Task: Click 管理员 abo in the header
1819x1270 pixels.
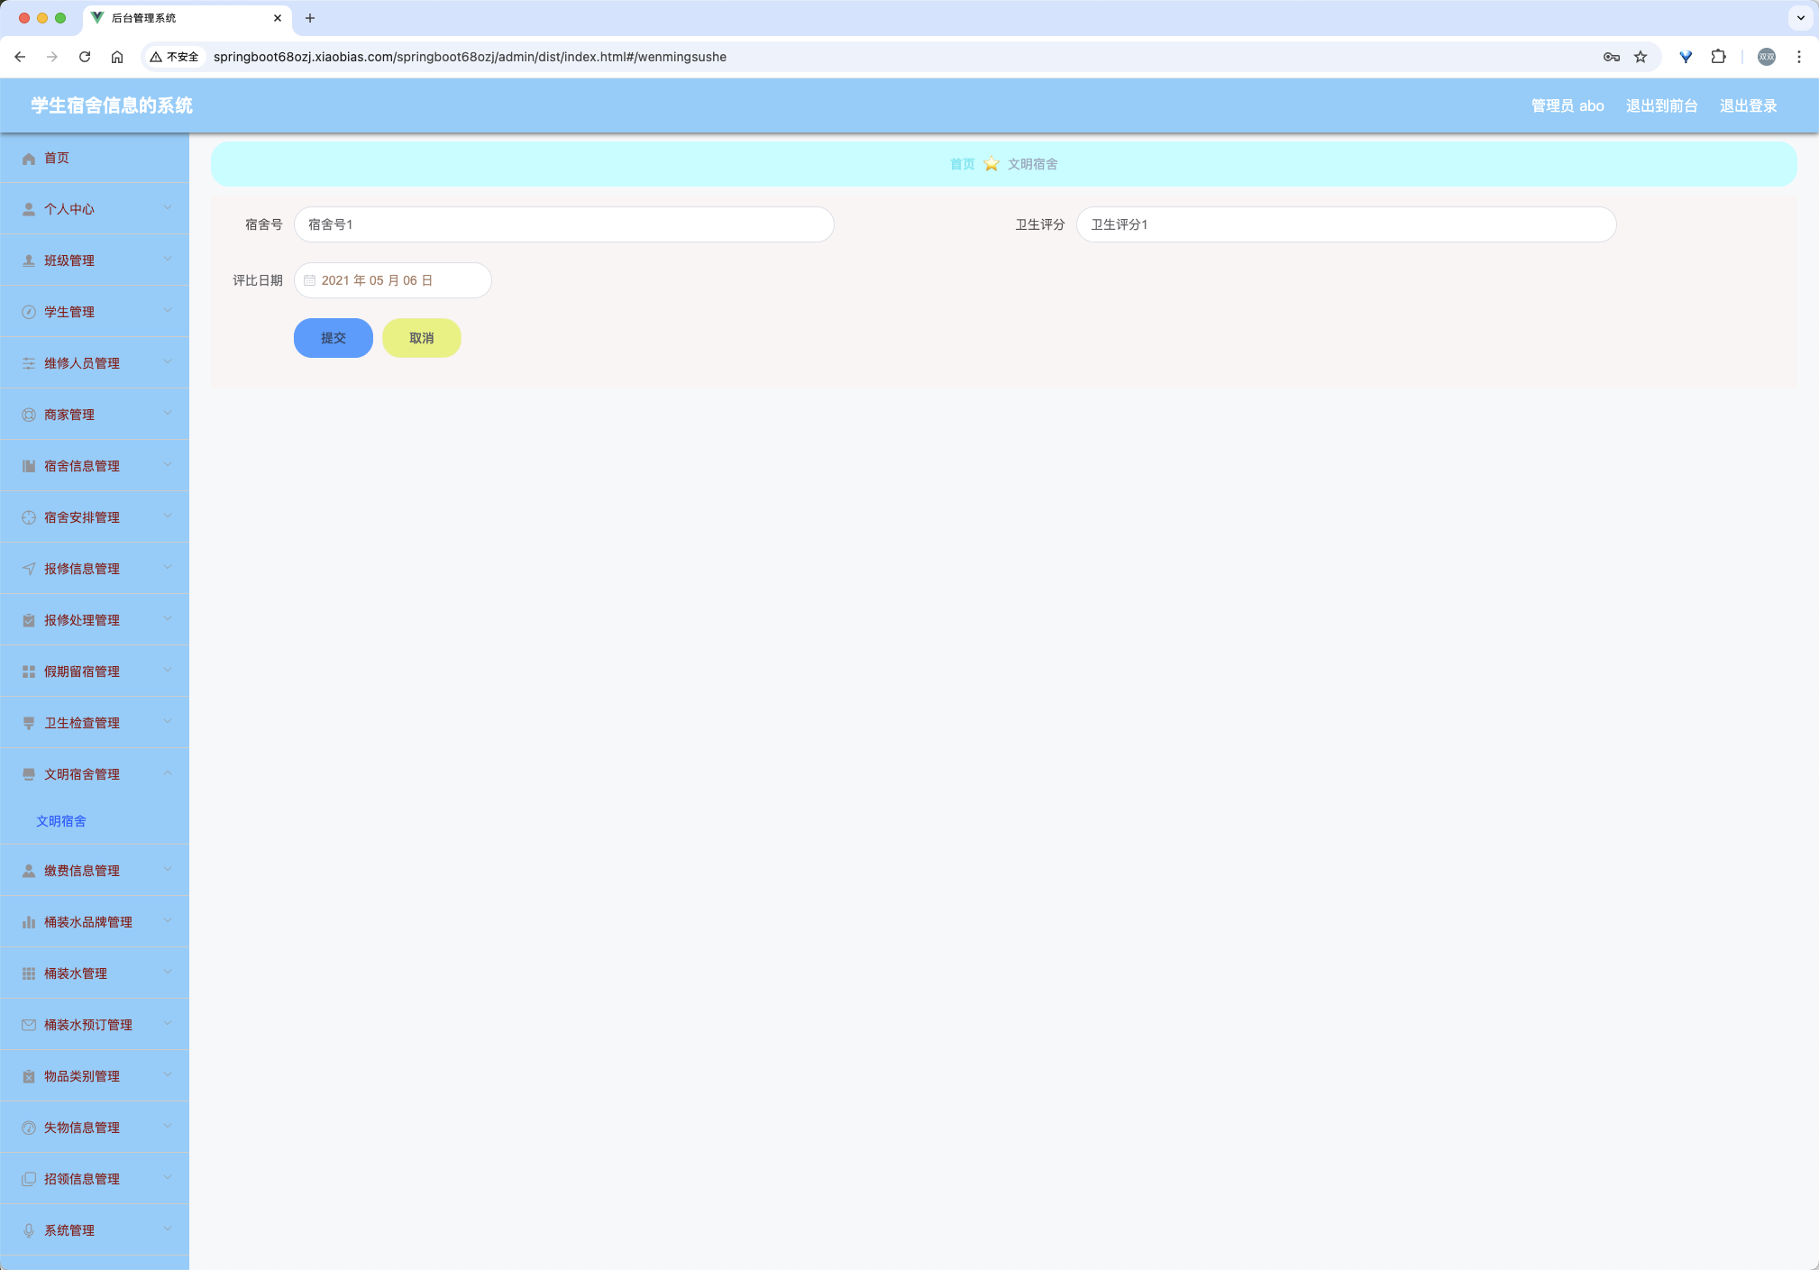Action: point(1568,106)
